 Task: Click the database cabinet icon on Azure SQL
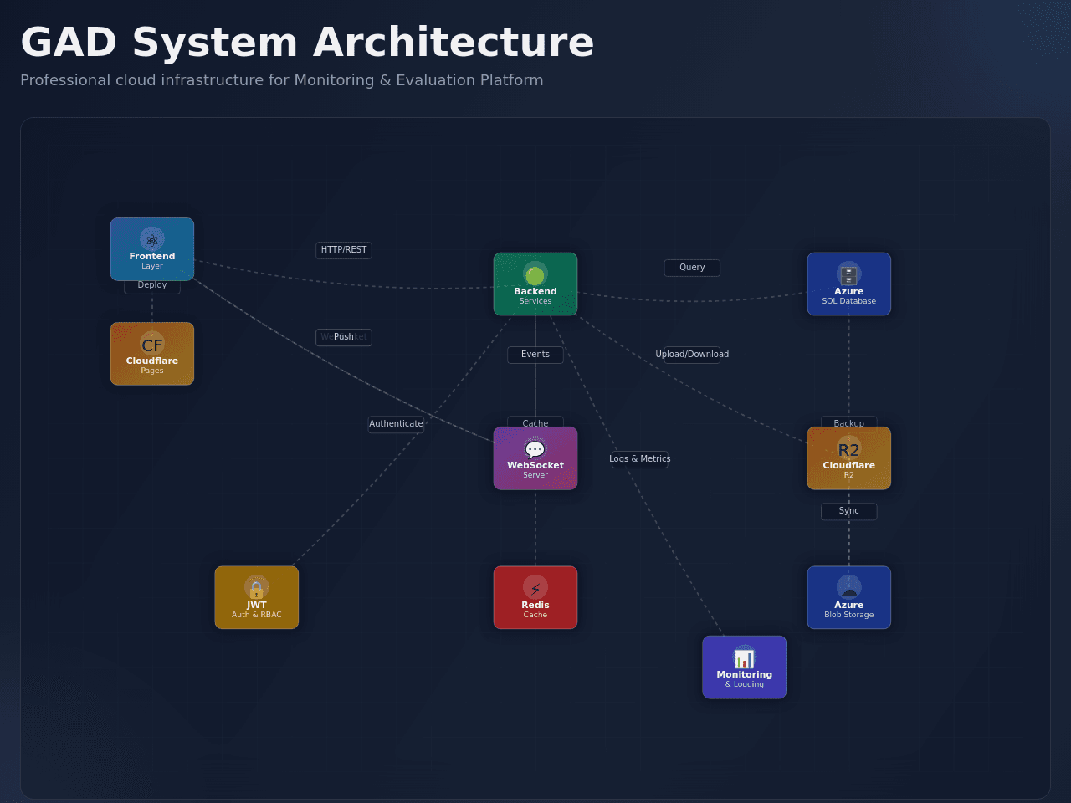pos(849,274)
